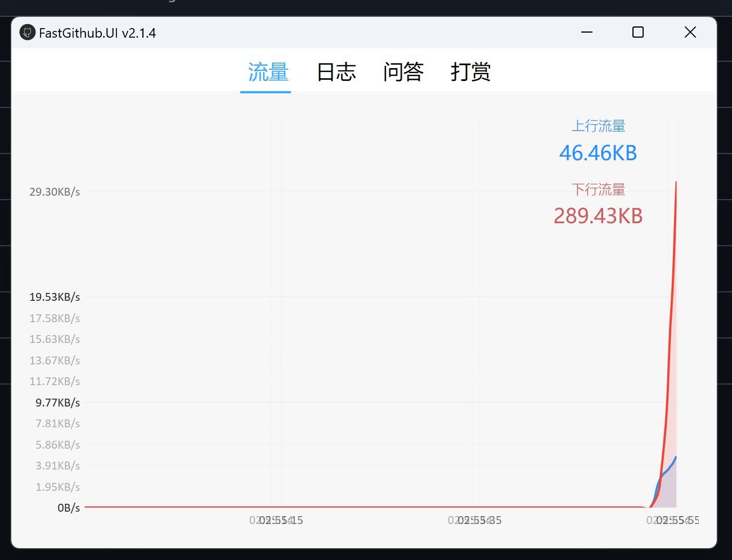Click the GitHub octocat icon in title bar
The width and height of the screenshot is (732, 560).
coord(27,32)
